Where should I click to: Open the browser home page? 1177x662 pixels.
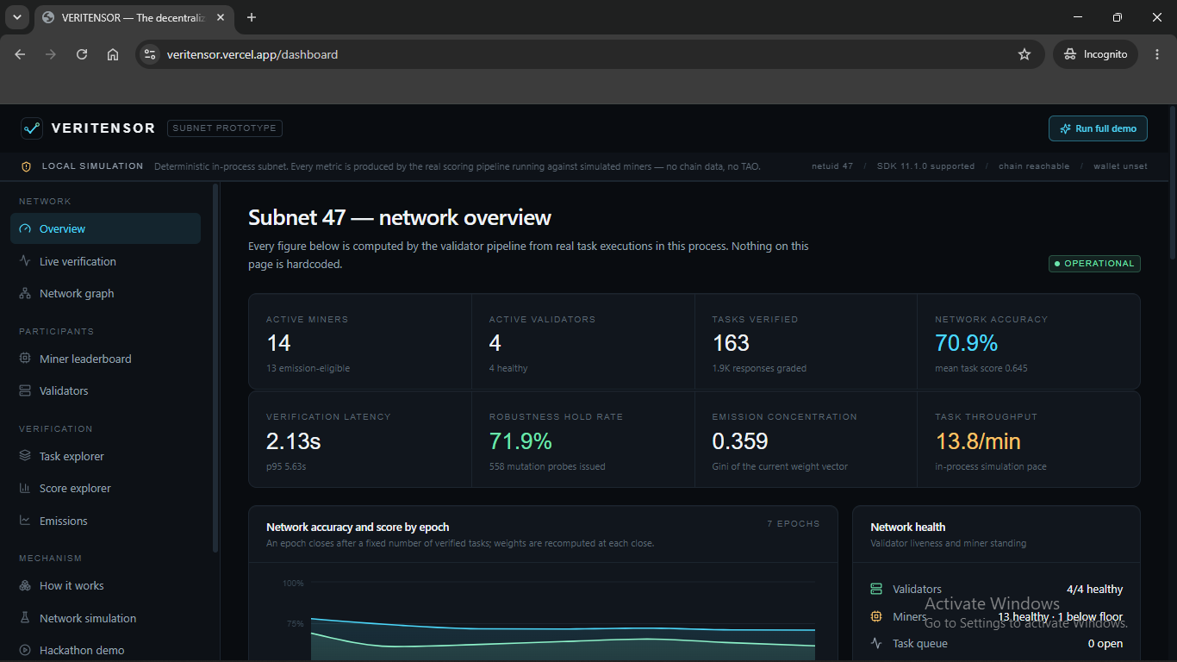pyautogui.click(x=113, y=54)
